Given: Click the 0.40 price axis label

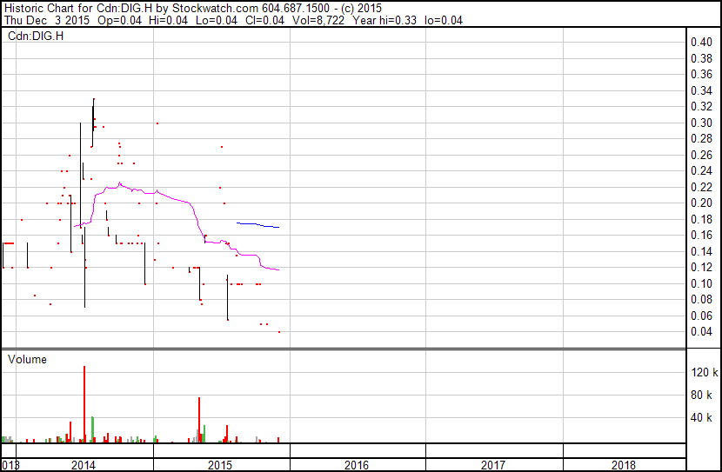Looking at the screenshot, I should click(701, 42).
